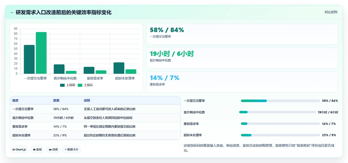This screenshot has height=163, width=348.
Task: Click the 90 tick on the chart's y-axis
Action: pos(16,29)
